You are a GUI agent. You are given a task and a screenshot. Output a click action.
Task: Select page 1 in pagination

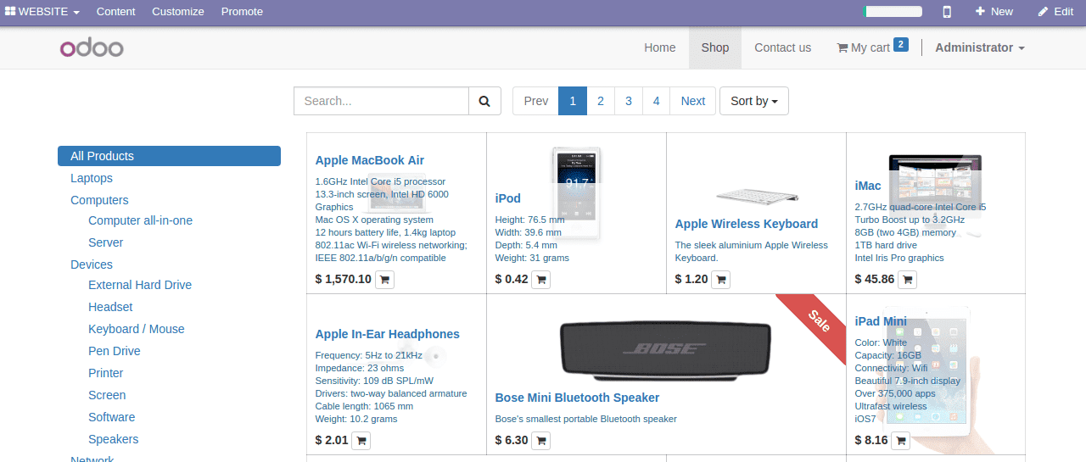573,101
